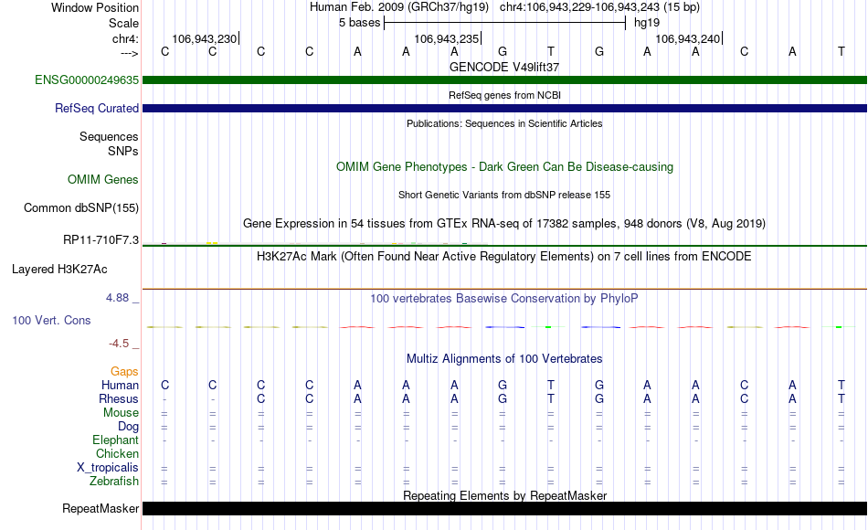The width and height of the screenshot is (868, 530).
Task: Click the Publications: Sequences in Scientific Articles title
Action: [504, 123]
